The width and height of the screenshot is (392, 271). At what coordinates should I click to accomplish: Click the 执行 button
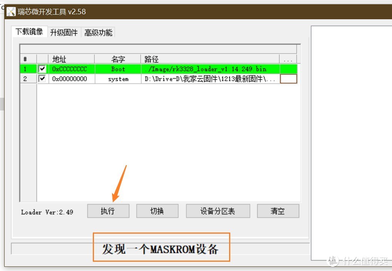click(x=108, y=211)
